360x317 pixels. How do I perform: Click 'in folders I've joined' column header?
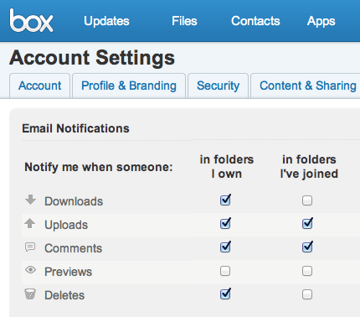point(309,167)
